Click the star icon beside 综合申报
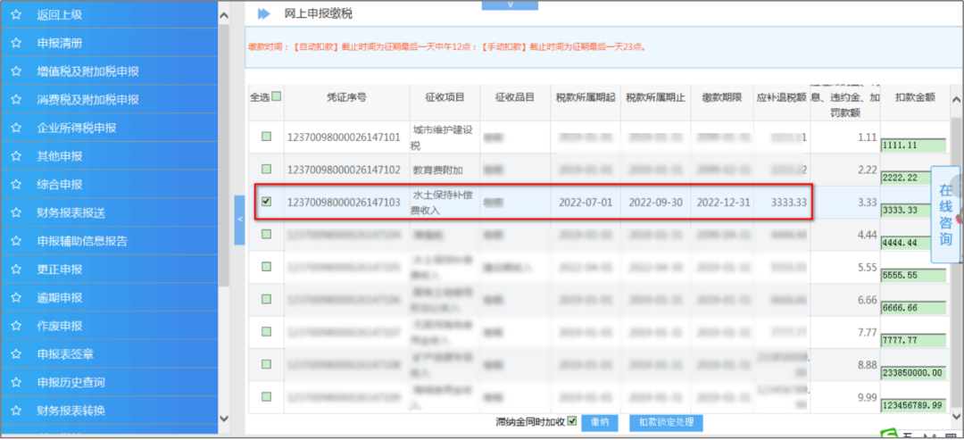964x440 pixels. pyautogui.click(x=17, y=185)
